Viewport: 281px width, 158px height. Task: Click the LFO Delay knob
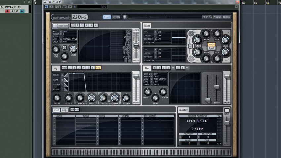[x=155, y=98]
